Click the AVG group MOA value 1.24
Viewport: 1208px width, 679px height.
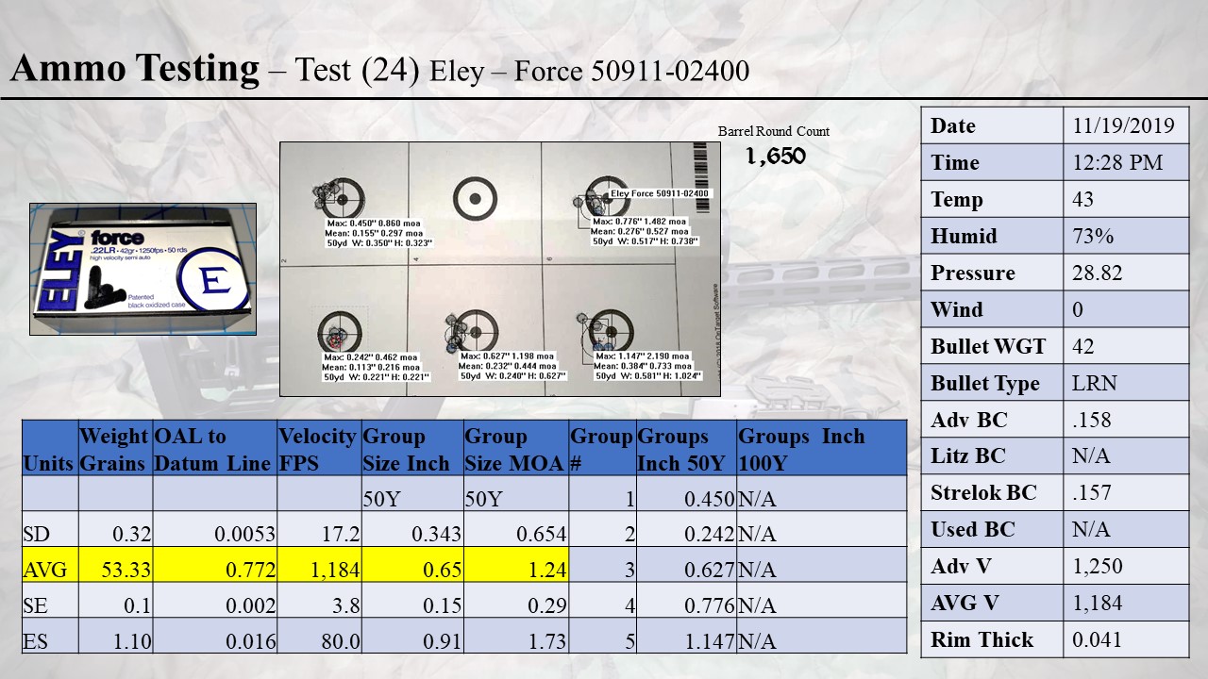click(x=546, y=570)
